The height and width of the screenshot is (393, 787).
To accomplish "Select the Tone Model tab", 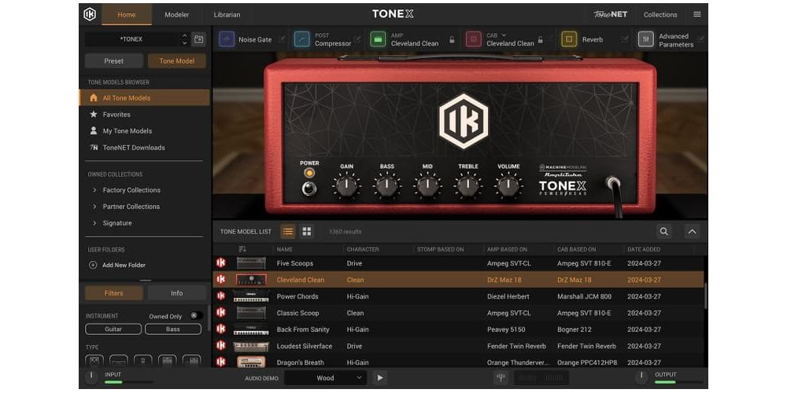I will (x=176, y=61).
